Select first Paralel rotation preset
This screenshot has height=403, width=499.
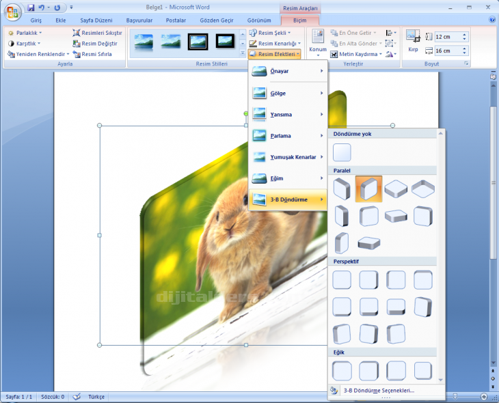point(342,189)
